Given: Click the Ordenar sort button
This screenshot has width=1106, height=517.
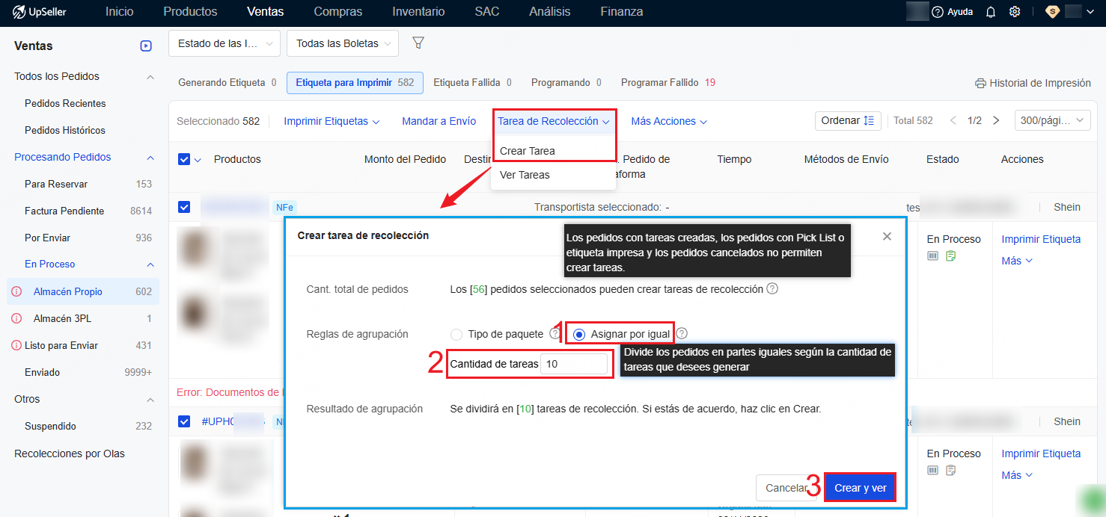Looking at the screenshot, I should pyautogui.click(x=847, y=121).
